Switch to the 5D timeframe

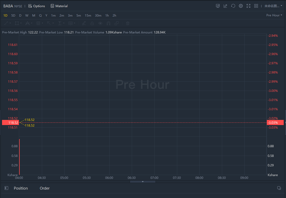coord(13,16)
